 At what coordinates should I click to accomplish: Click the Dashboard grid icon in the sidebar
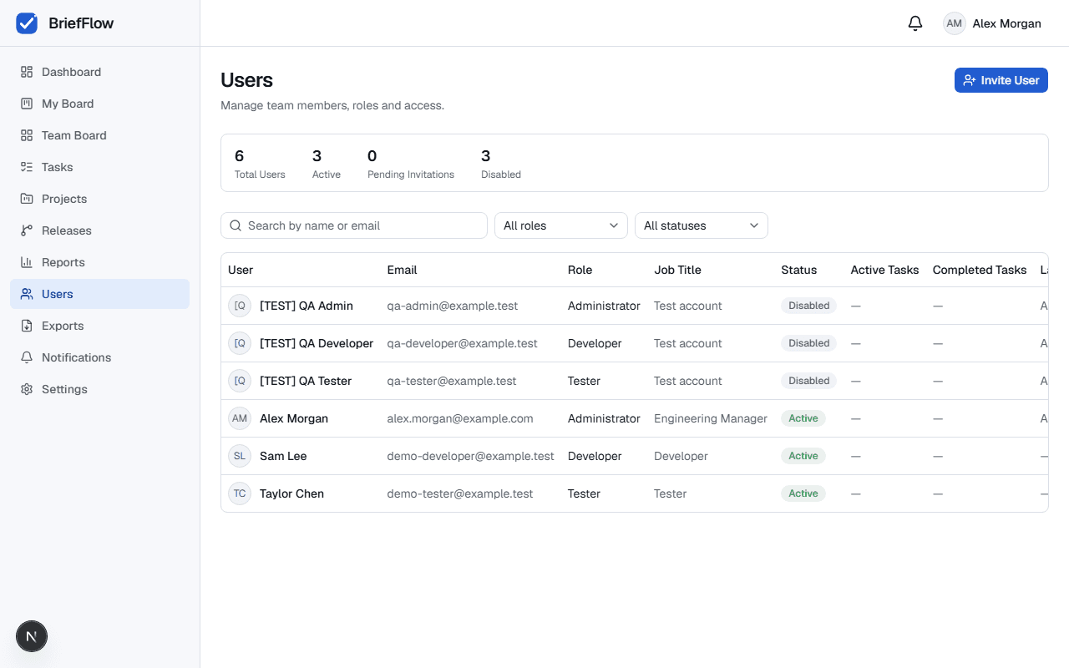[x=27, y=72]
